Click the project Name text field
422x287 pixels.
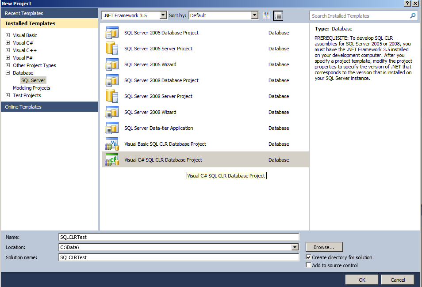179,237
